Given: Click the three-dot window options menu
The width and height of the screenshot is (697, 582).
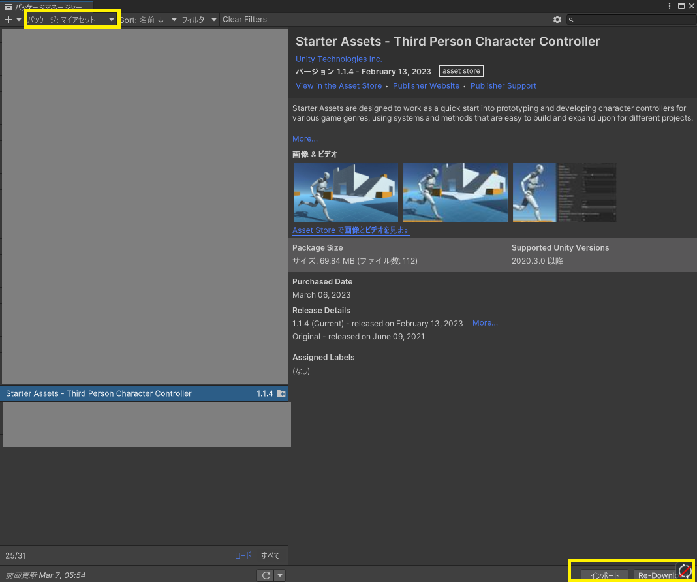Looking at the screenshot, I should pos(670,6).
